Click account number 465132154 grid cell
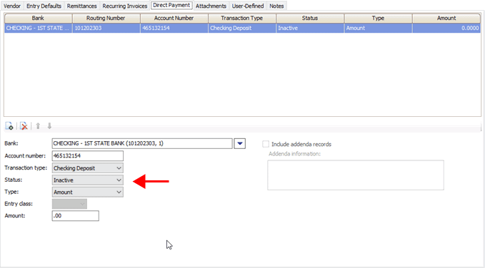 point(174,28)
